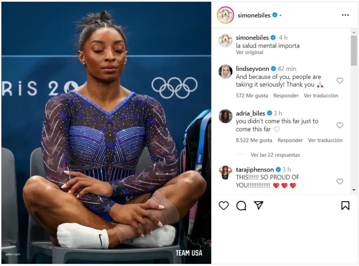Click the scrollbar down arrow in comments
The image size is (359, 266).
(354, 190)
